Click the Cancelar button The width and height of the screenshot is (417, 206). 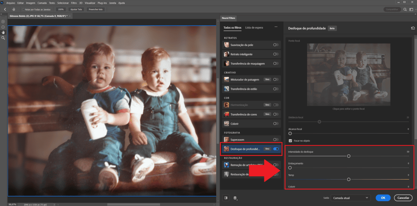click(403, 198)
